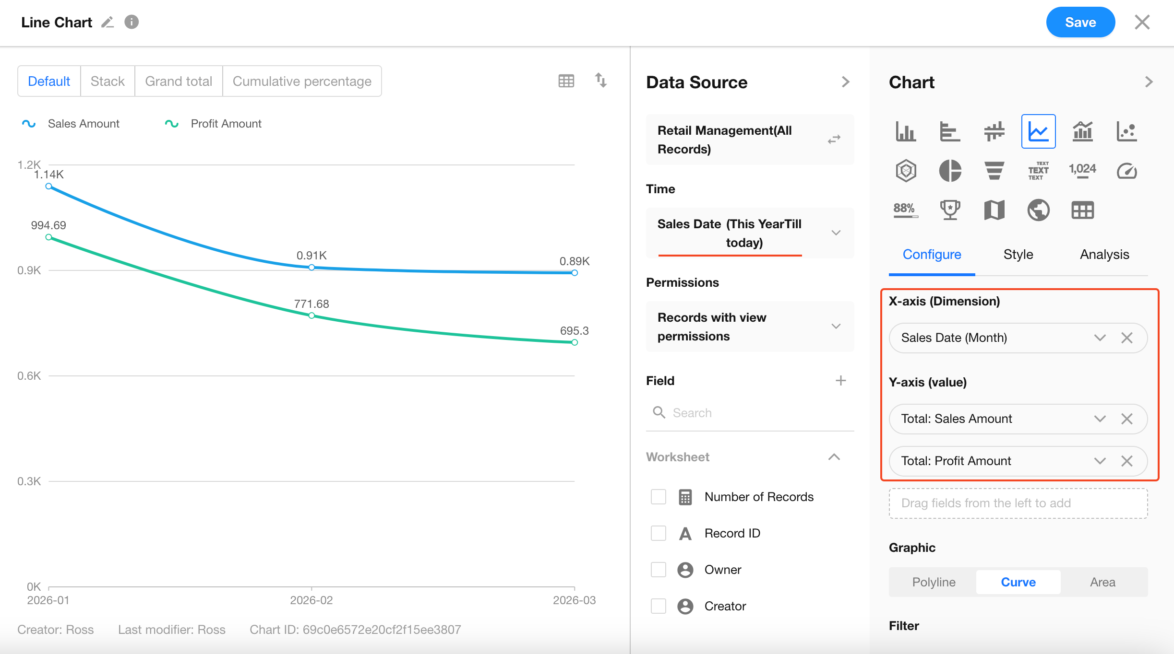
Task: Choose the ranking trophy chart icon
Action: point(950,210)
